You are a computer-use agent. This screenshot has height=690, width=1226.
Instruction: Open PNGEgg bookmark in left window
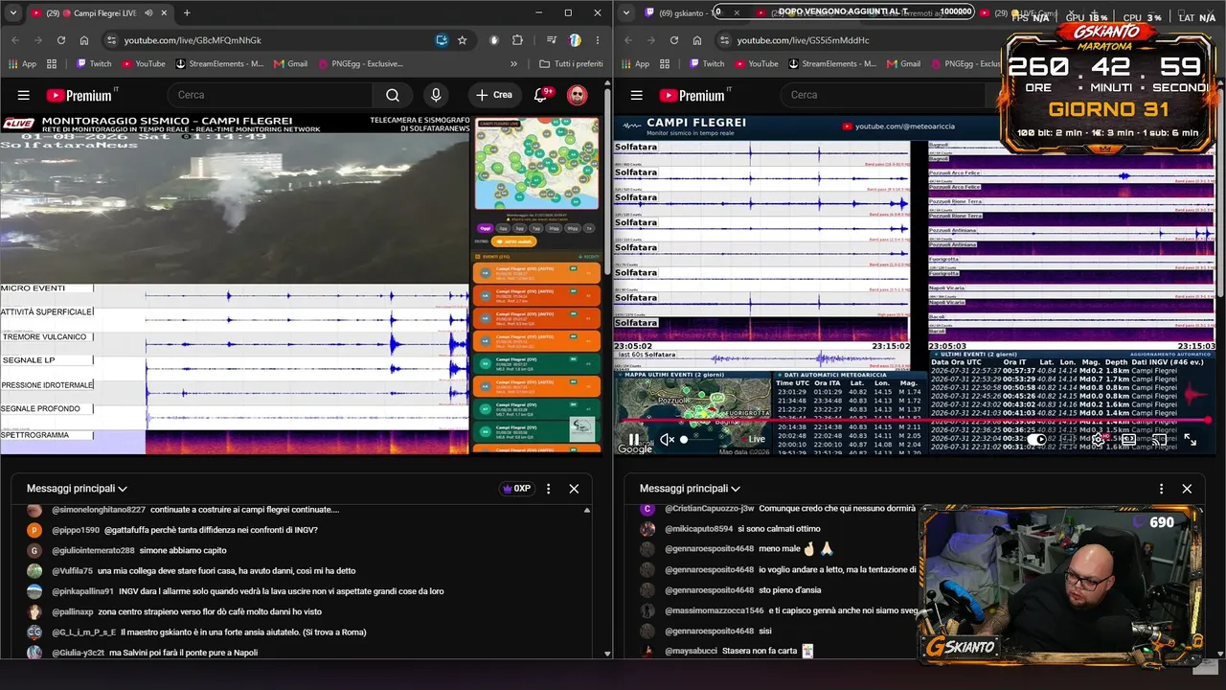pyautogui.click(x=359, y=64)
